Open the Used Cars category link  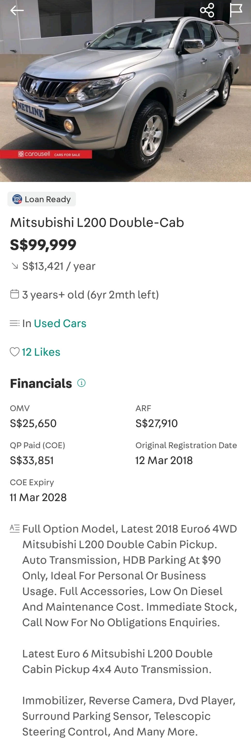pos(60,323)
